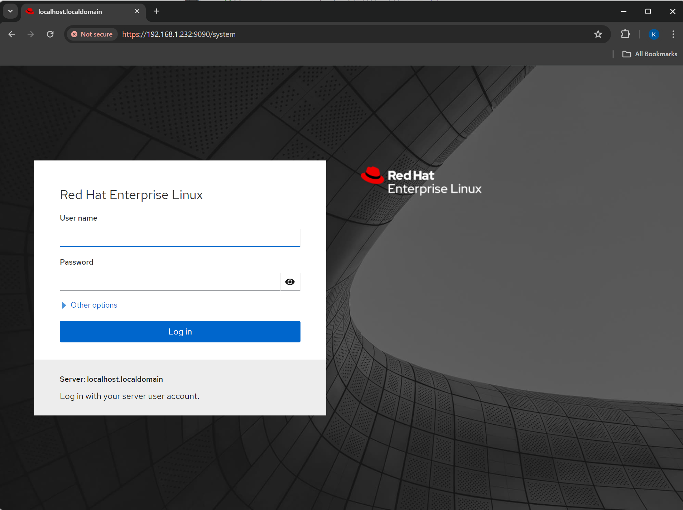Go back using browser back arrow
Screen dimensions: 683x510
[x=11, y=34]
